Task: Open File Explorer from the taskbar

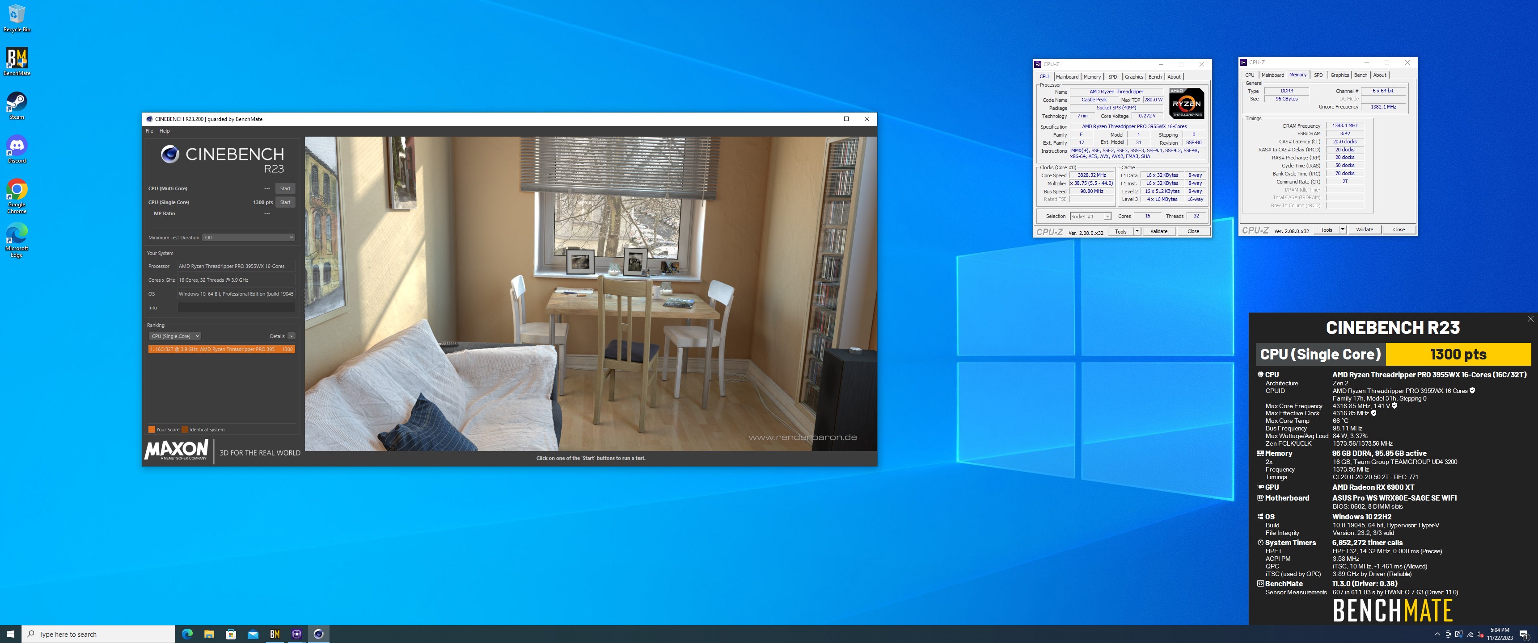Action: coord(209,634)
